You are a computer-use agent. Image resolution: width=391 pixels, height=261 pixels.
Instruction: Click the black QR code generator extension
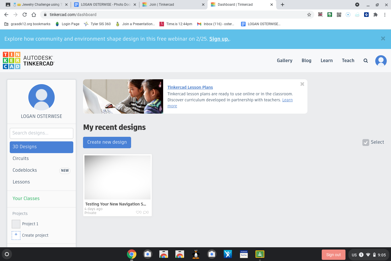[x=339, y=15]
